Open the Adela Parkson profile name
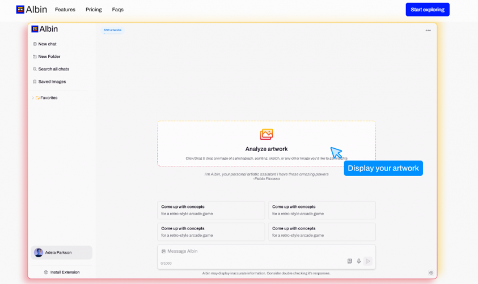 pos(58,253)
